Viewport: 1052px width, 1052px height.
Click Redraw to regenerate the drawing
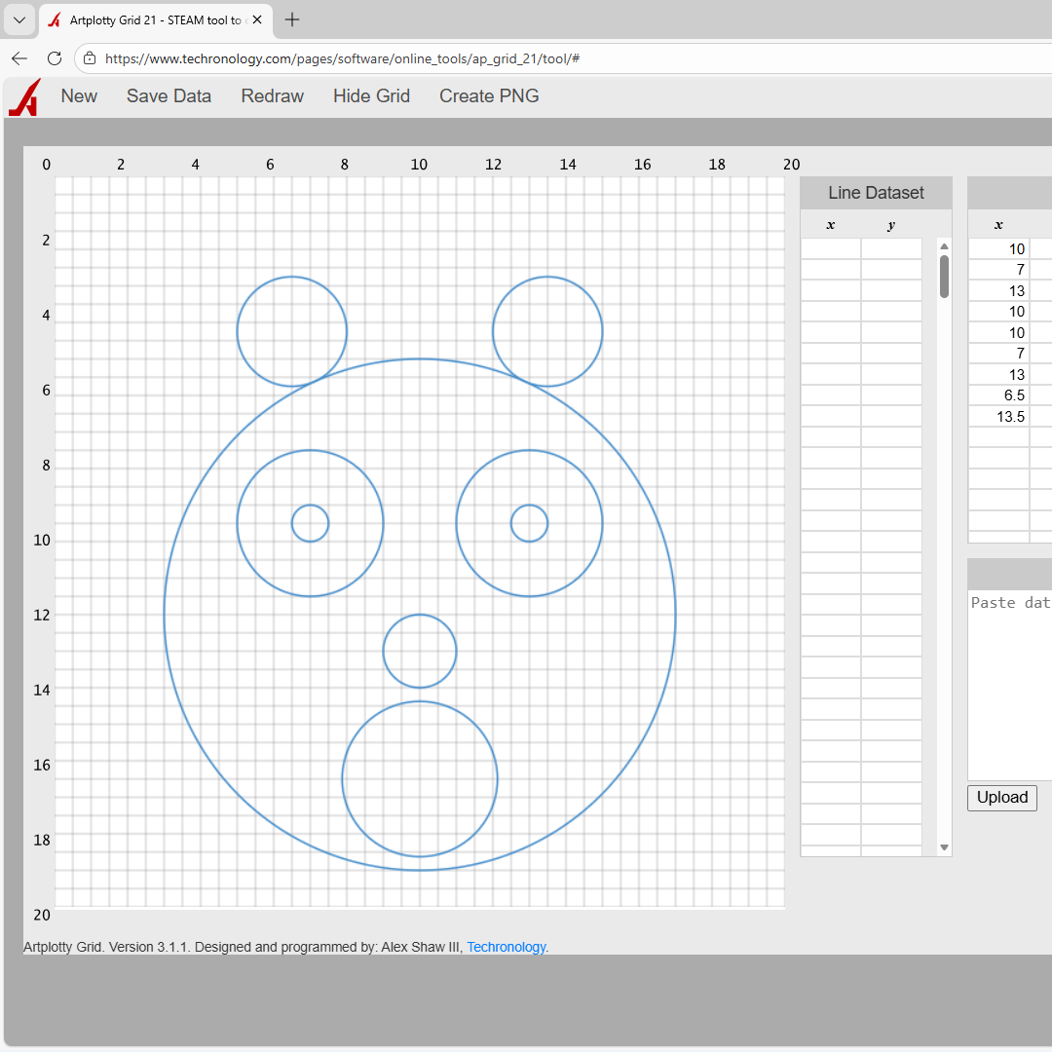(x=272, y=95)
